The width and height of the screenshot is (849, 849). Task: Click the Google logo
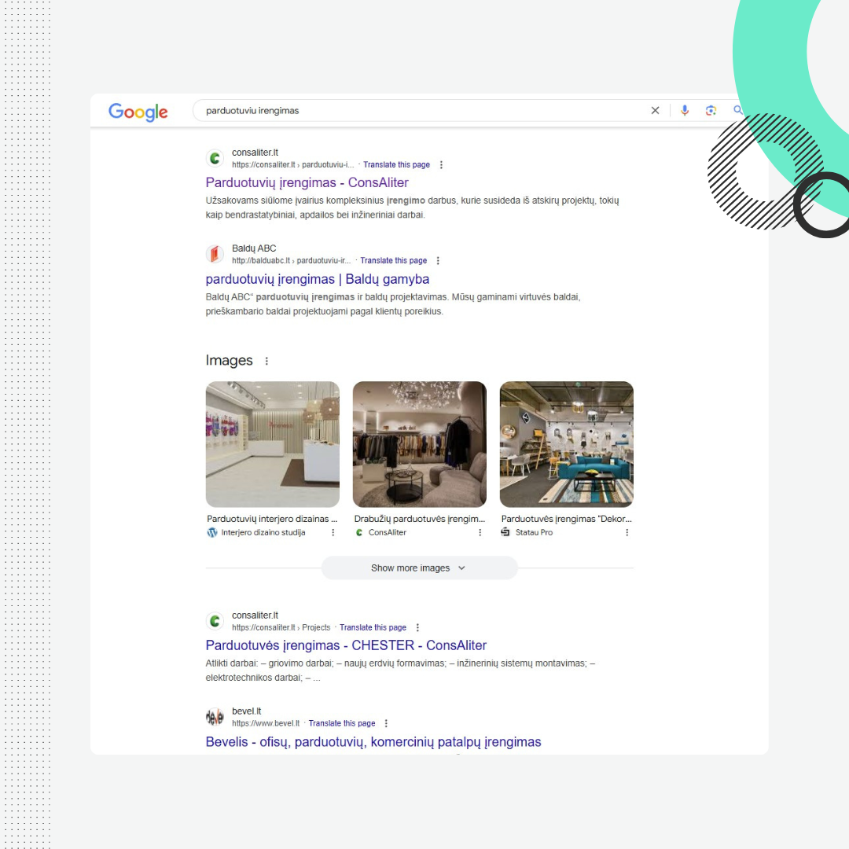(x=138, y=112)
